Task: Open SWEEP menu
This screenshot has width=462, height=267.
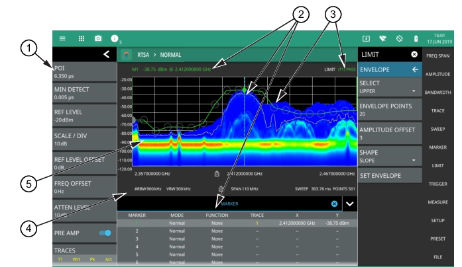Action: (x=437, y=129)
